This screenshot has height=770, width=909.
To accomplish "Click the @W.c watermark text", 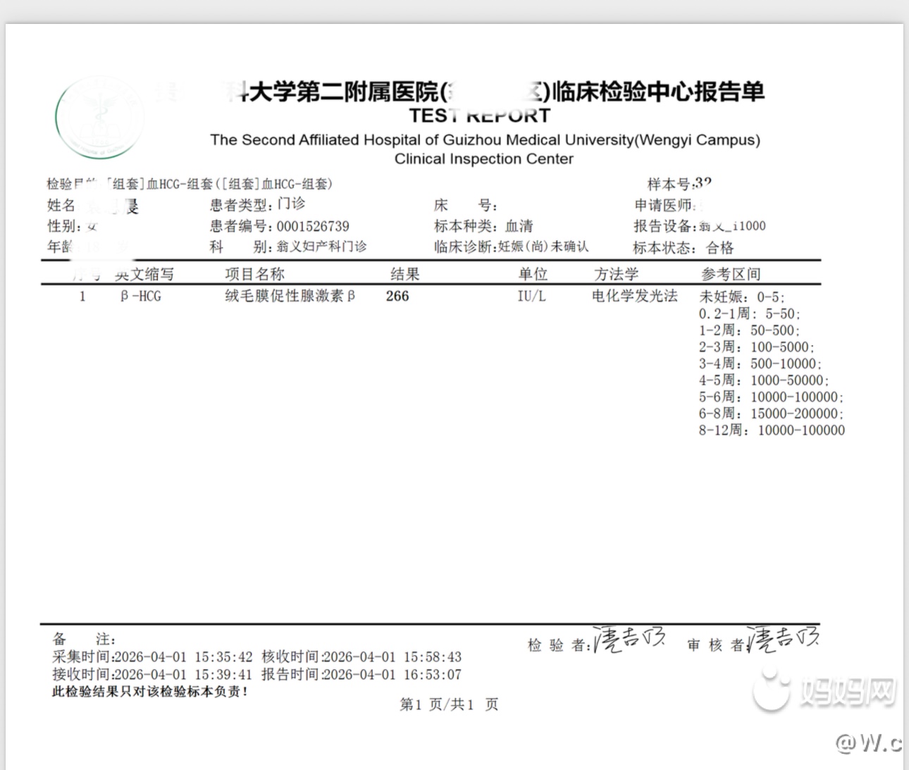I will click(x=868, y=743).
